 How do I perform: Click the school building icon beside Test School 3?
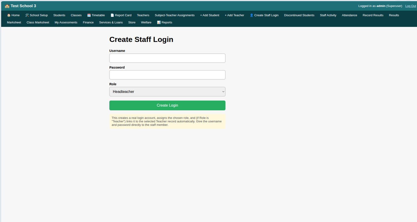point(7,6)
